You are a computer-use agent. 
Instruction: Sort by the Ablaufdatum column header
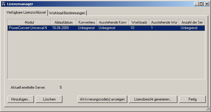64,22
